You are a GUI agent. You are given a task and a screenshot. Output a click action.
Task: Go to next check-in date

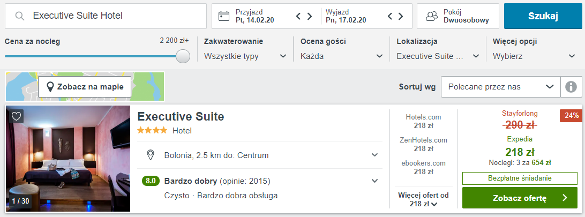point(310,16)
